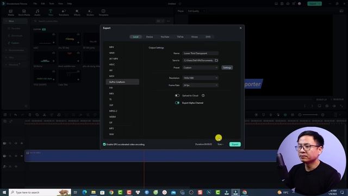Open the Stickers tab
The height and width of the screenshot is (196, 348).
point(90,13)
